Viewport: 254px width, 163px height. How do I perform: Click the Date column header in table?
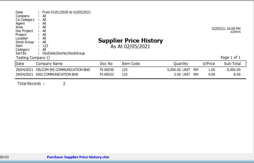click(20, 64)
